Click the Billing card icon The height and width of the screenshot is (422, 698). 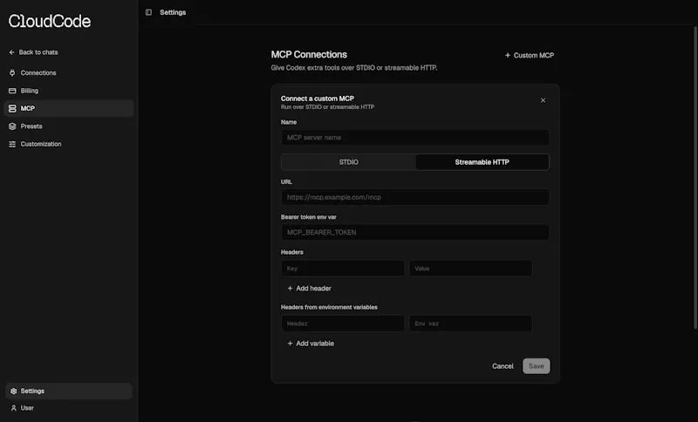tap(12, 91)
